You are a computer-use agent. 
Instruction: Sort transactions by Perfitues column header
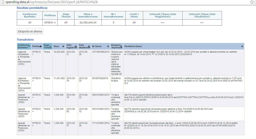[37, 46]
